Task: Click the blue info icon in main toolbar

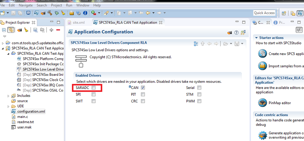Action: pos(85,13)
